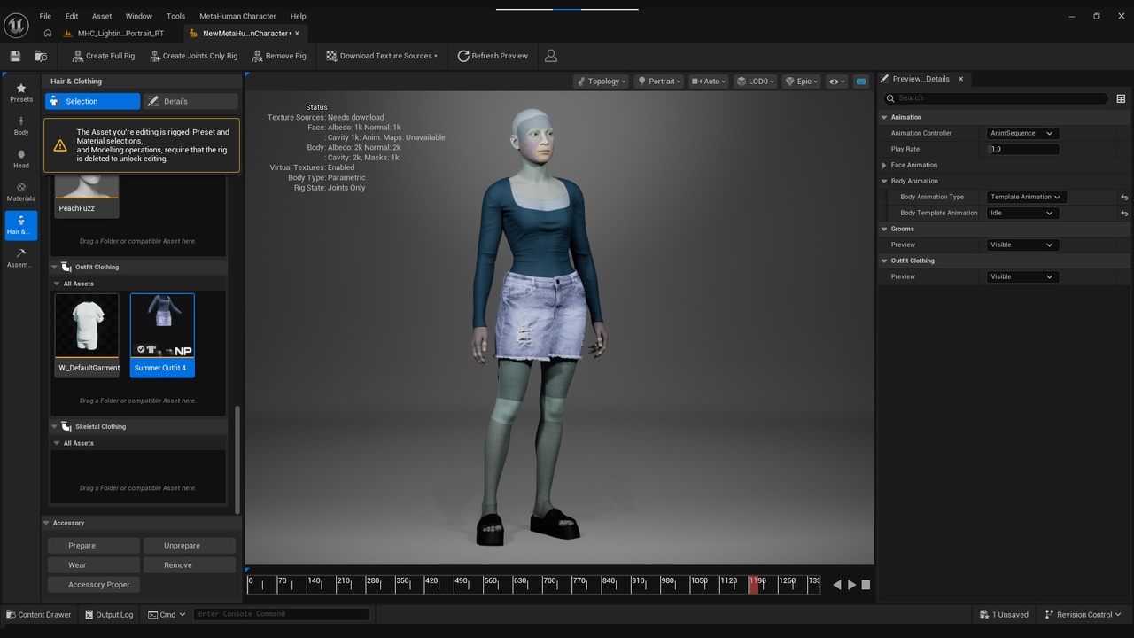Viewport: 1134px width, 638px height.
Task: Click the Save asset floppy disk icon
Action: click(x=15, y=56)
